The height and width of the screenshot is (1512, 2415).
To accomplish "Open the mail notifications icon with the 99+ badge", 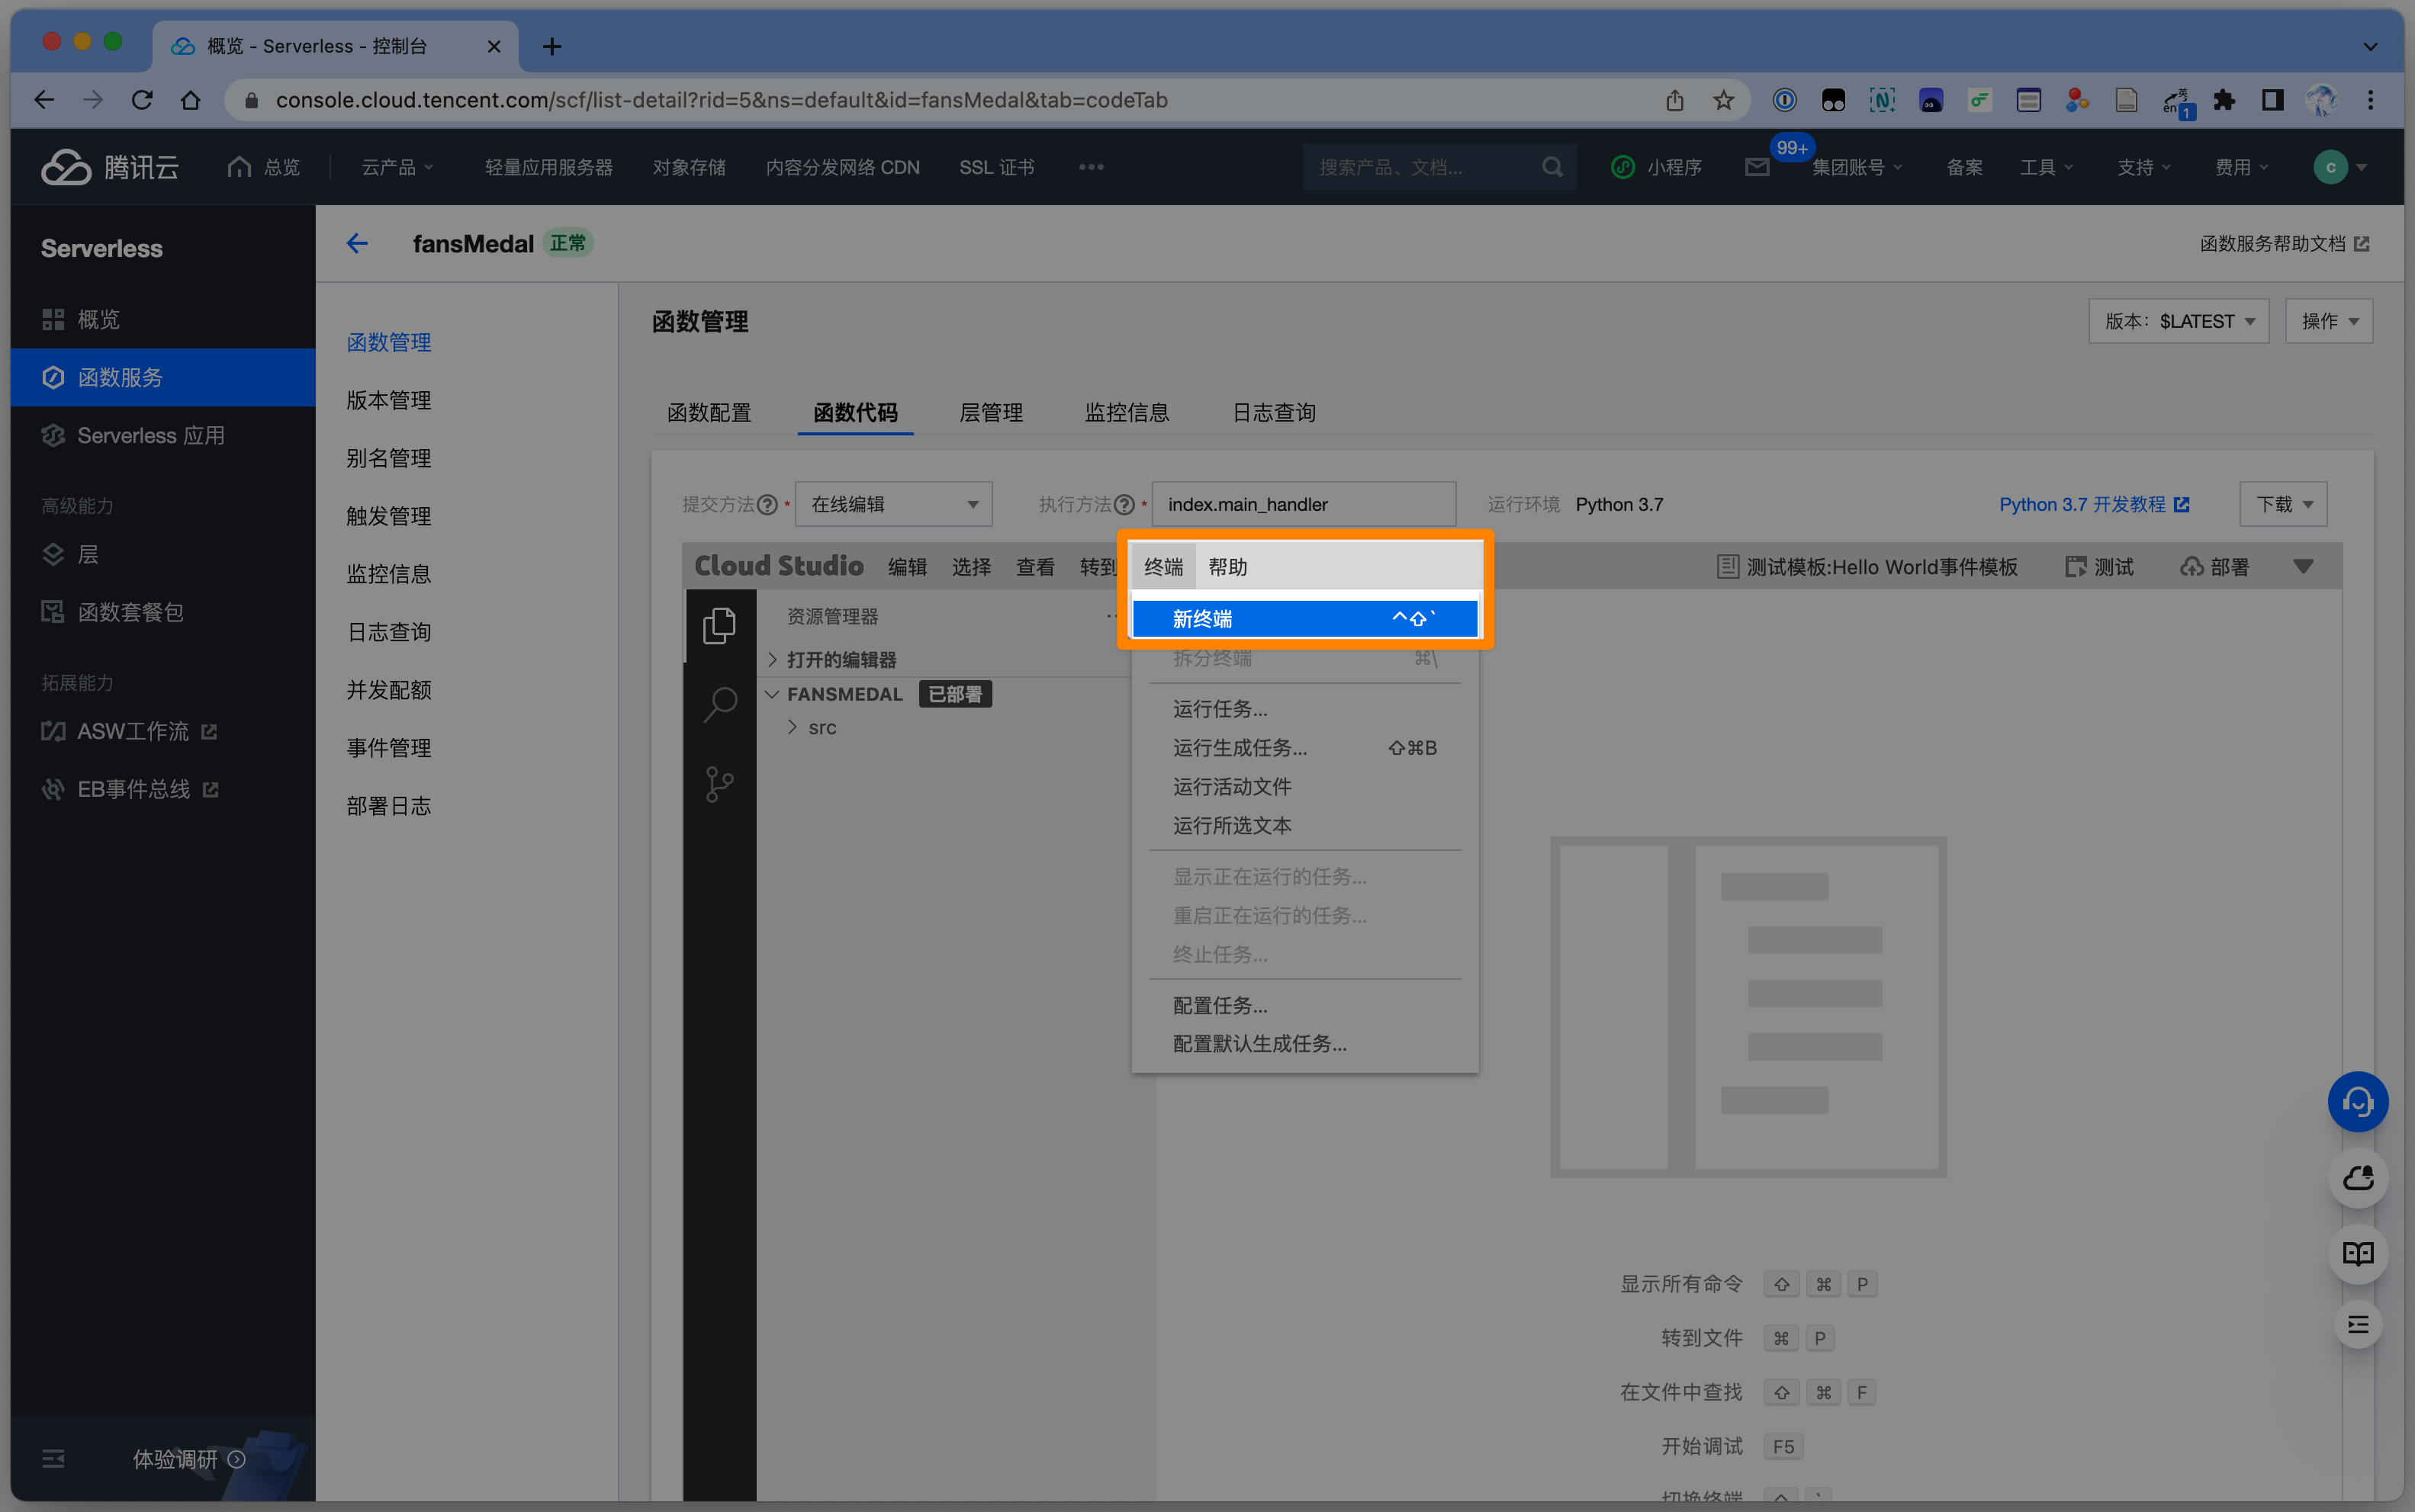I will (1757, 167).
